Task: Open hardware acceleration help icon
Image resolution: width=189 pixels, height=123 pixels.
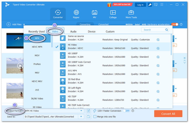Action: (181, 24)
